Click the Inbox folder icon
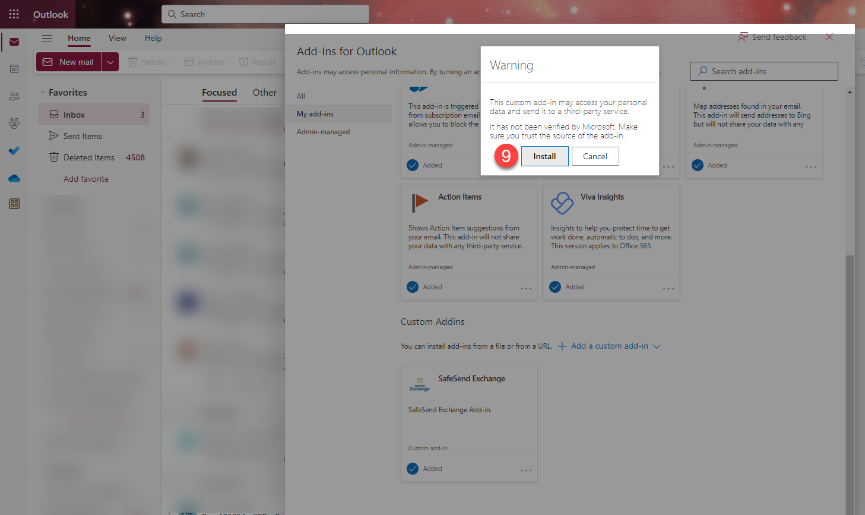This screenshot has width=865, height=515. point(54,114)
